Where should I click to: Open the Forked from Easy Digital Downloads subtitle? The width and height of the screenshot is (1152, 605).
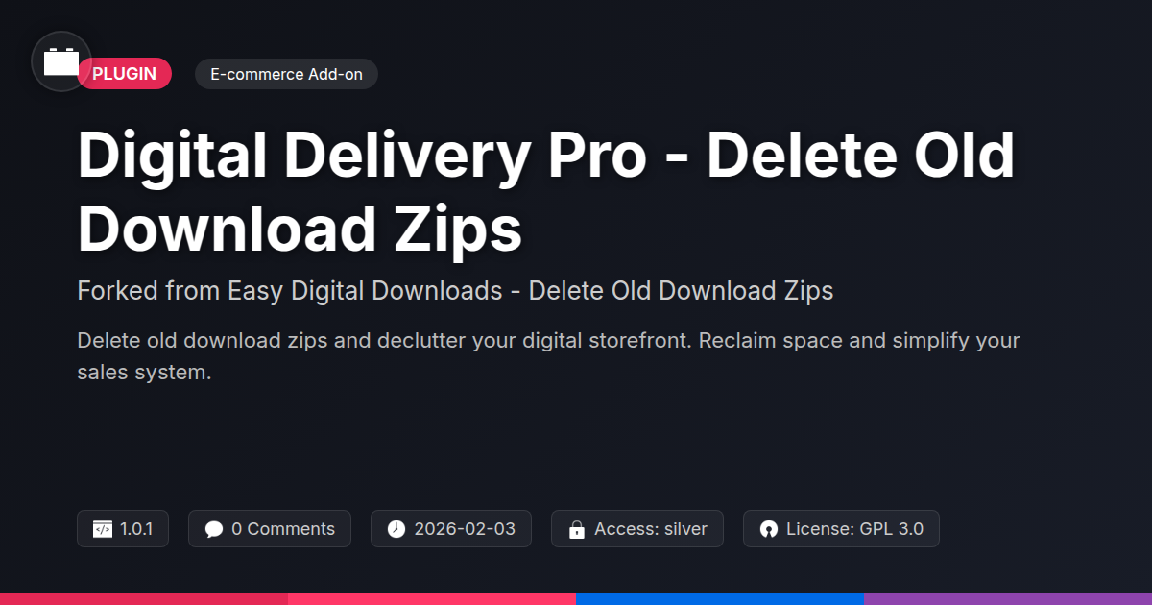click(455, 291)
